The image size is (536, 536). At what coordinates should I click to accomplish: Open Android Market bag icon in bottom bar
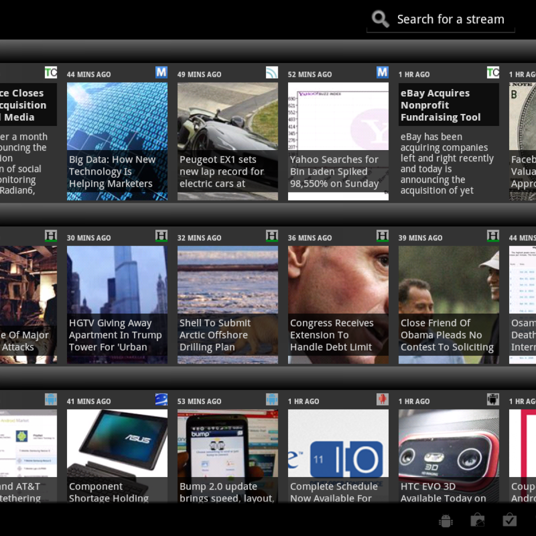point(477,520)
